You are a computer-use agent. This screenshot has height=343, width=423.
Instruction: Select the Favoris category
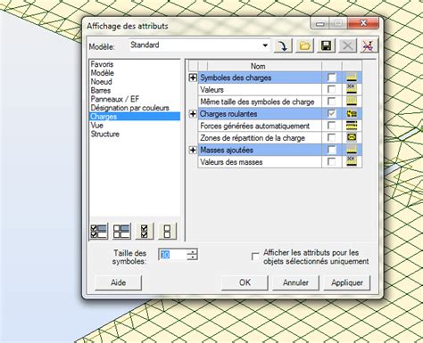102,64
